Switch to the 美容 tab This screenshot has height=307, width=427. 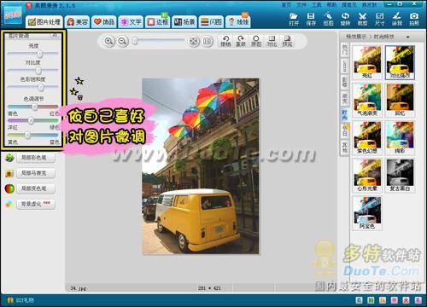[77, 21]
